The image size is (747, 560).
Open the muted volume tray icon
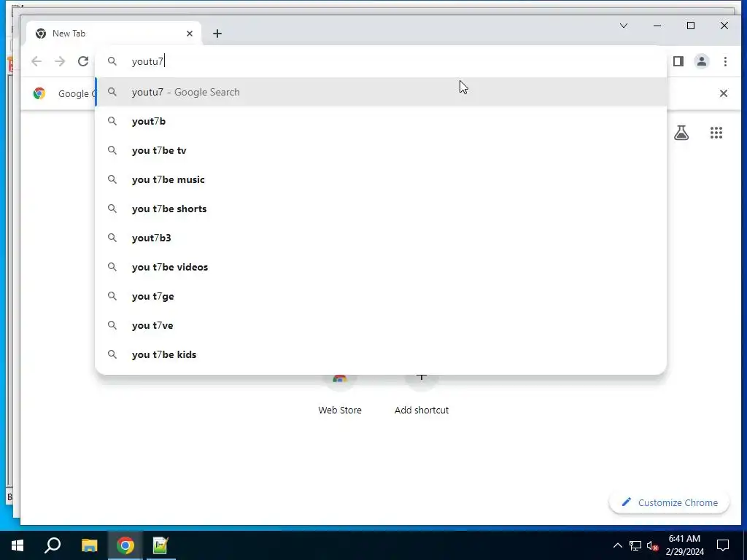coord(652,545)
